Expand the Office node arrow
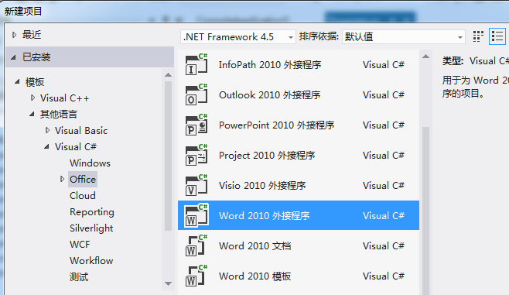The height and width of the screenshot is (295, 509). point(62,179)
